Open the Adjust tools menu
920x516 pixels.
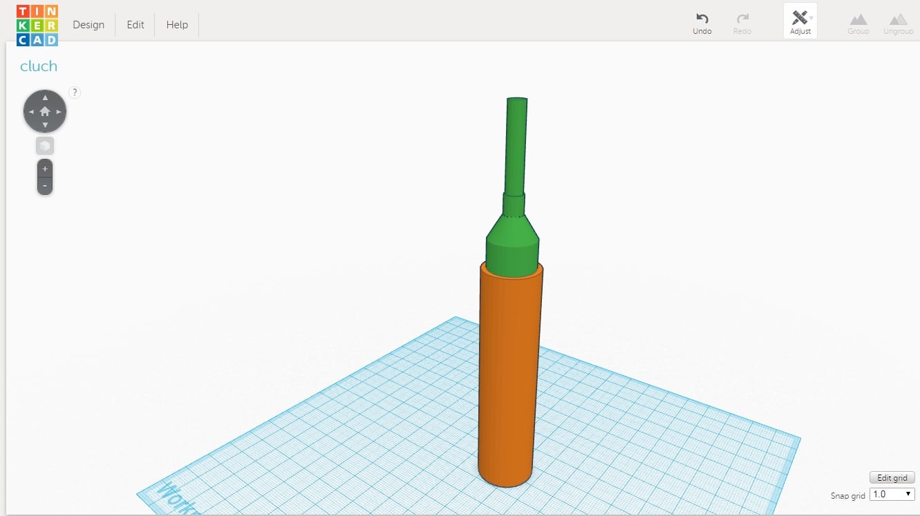[800, 21]
